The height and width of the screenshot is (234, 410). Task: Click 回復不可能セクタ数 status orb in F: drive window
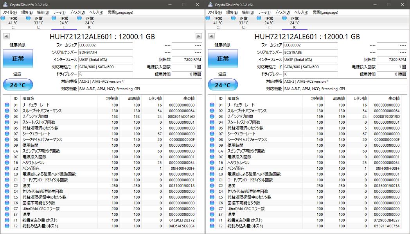[x=7, y=203]
